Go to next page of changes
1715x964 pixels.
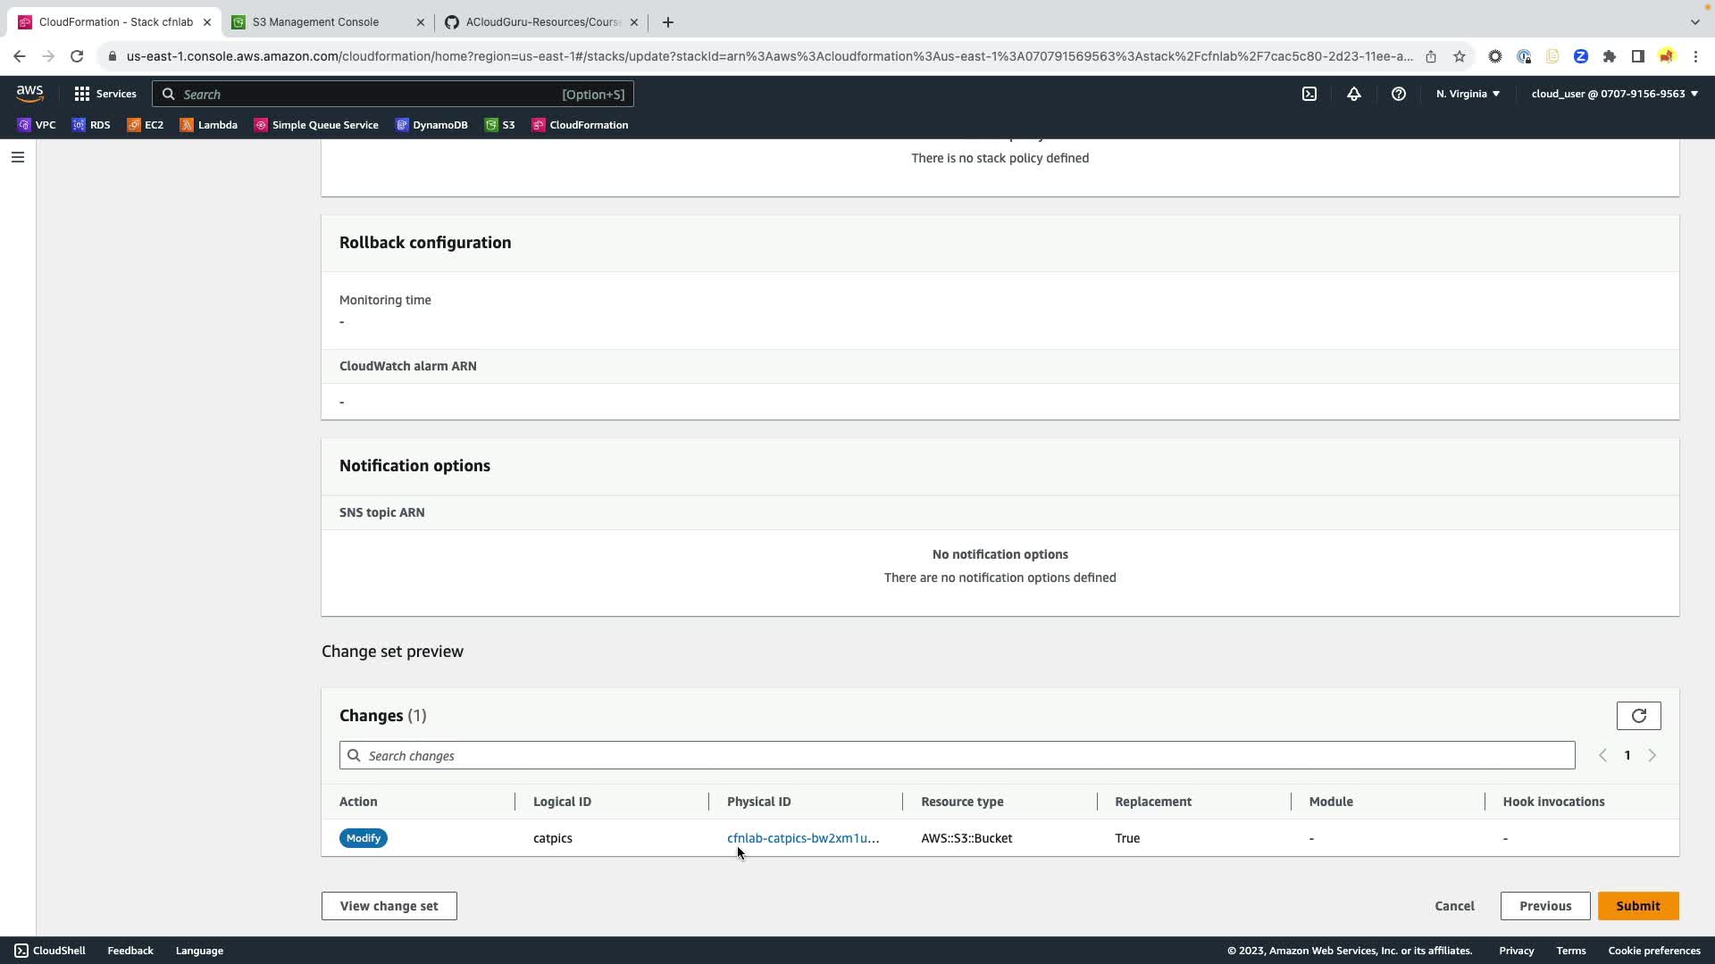click(1652, 756)
